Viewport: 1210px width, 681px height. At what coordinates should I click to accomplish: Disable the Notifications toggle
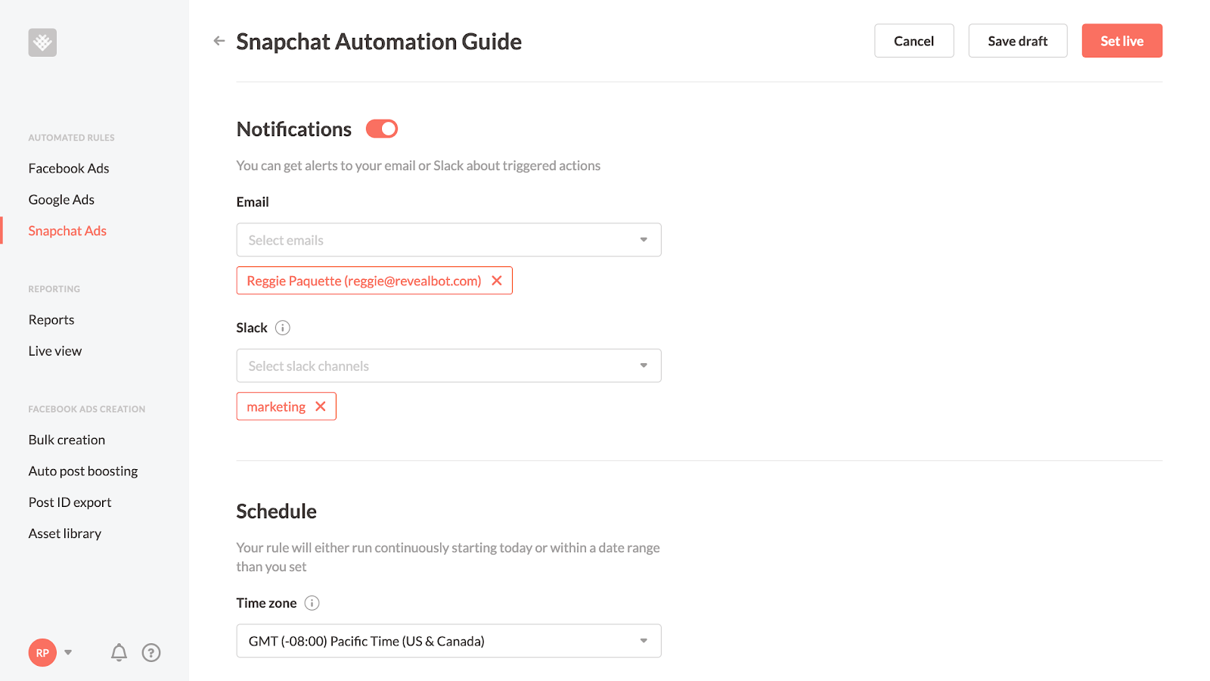coord(382,129)
